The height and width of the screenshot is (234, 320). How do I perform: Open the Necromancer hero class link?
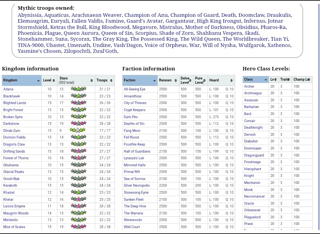254,196
